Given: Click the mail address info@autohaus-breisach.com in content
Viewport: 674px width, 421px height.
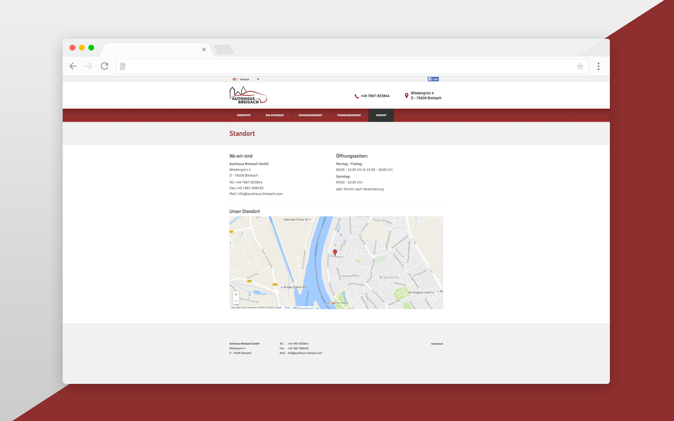Looking at the screenshot, I should pos(260,194).
